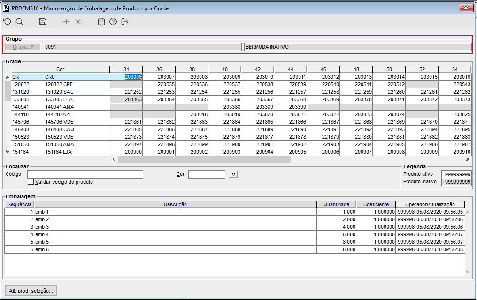Open the calendar toolbar icon
The image size is (477, 300).
101,22
